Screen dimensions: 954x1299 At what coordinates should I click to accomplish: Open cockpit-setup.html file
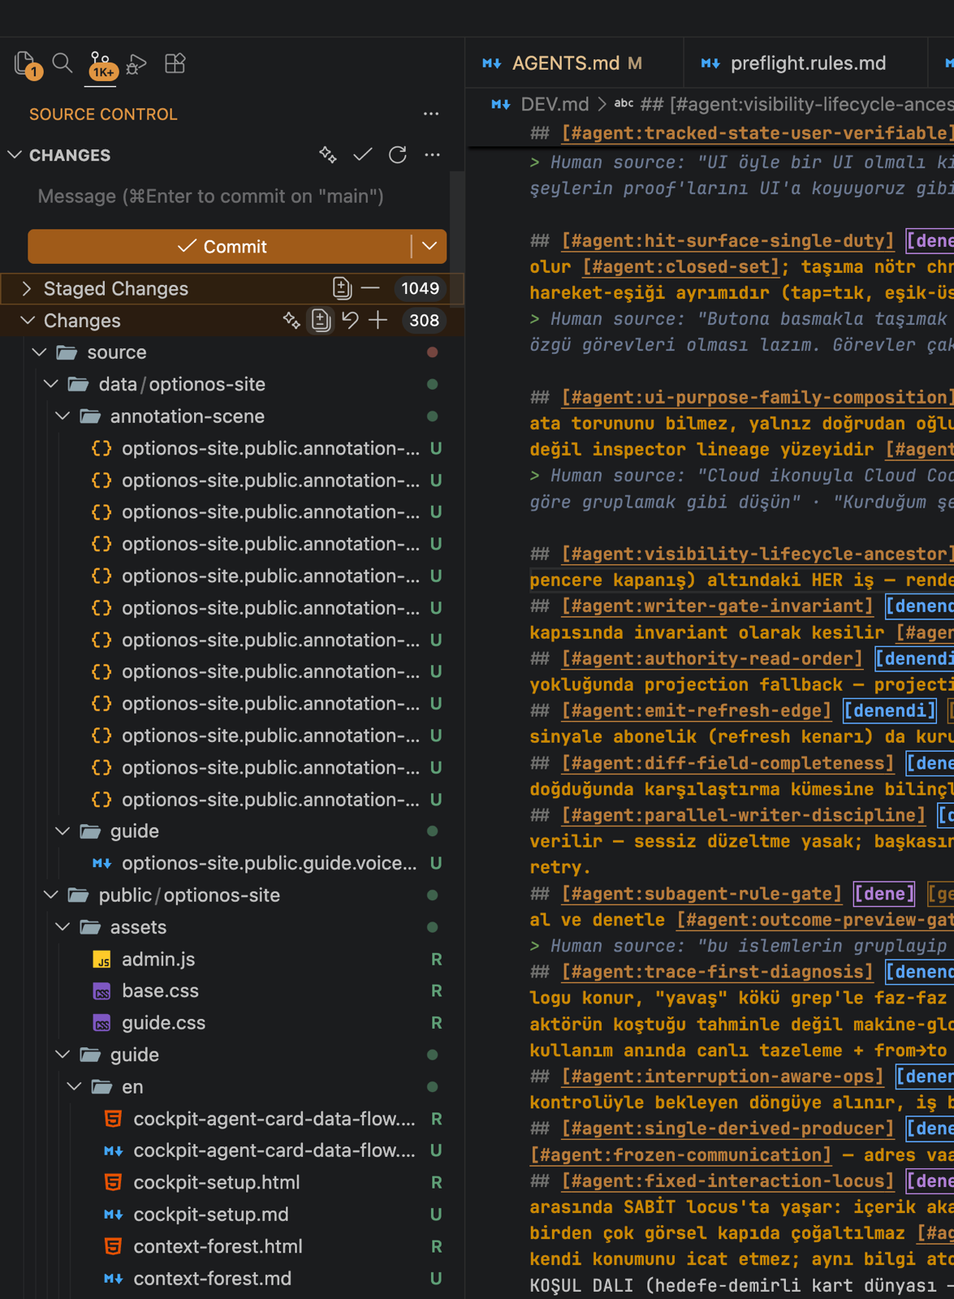[216, 1182]
